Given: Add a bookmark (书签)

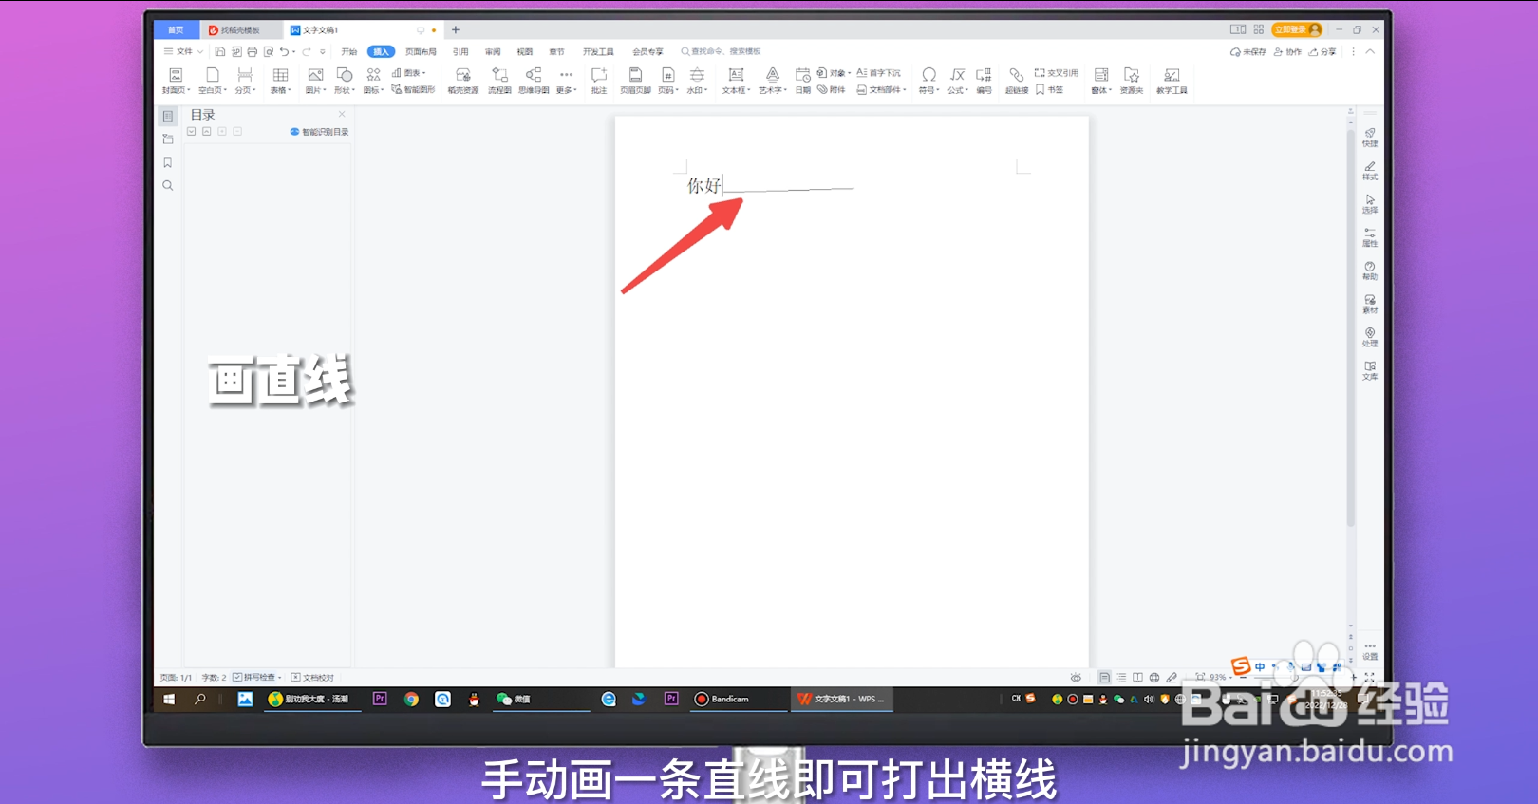Looking at the screenshot, I should (x=1049, y=90).
